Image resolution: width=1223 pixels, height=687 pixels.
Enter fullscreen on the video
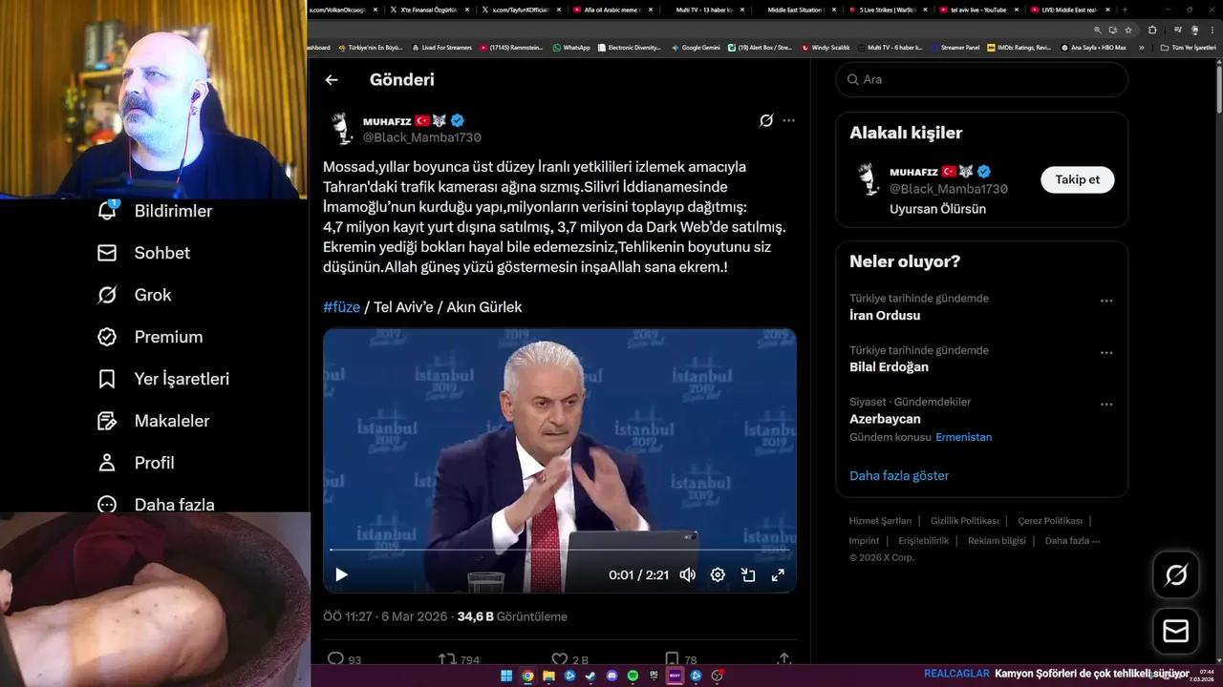pos(778,574)
